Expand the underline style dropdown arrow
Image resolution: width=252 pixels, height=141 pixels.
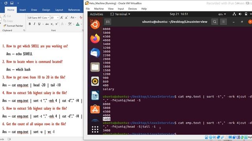pyautogui.click(x=43, y=24)
